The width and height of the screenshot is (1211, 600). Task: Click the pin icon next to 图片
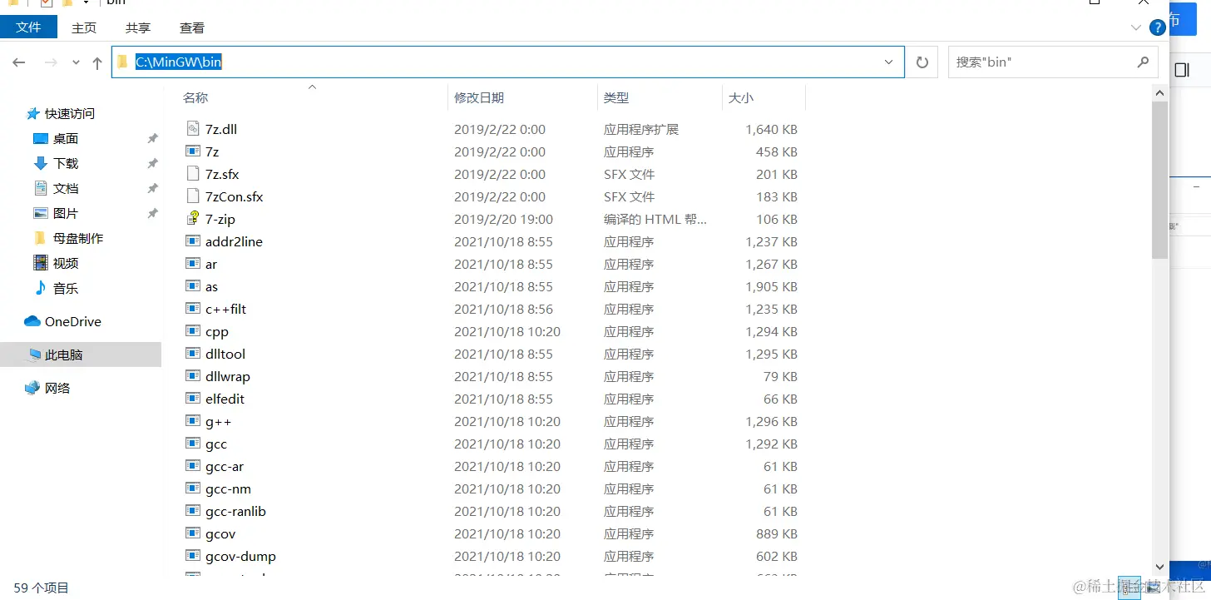(x=152, y=213)
